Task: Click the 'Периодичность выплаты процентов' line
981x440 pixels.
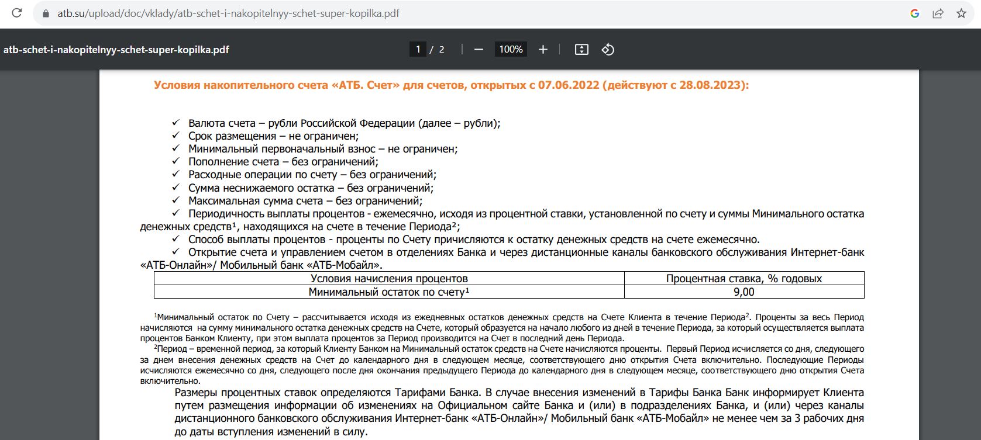Action: point(502,220)
